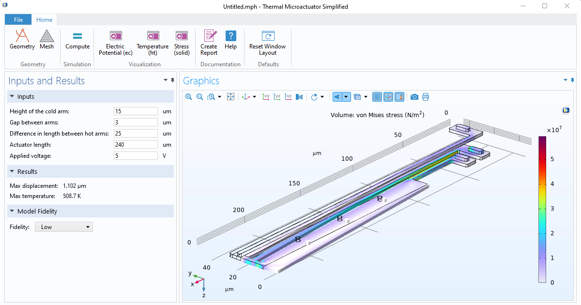The width and height of the screenshot is (581, 305).
Task: Open the Home ribbon tab
Action: point(44,19)
